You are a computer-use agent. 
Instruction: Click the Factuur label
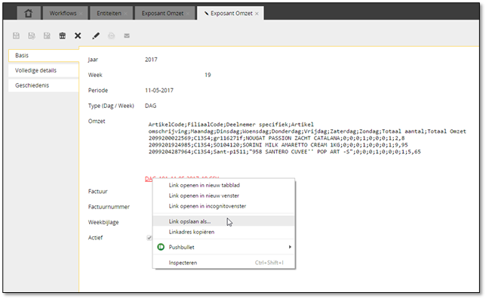(97, 191)
